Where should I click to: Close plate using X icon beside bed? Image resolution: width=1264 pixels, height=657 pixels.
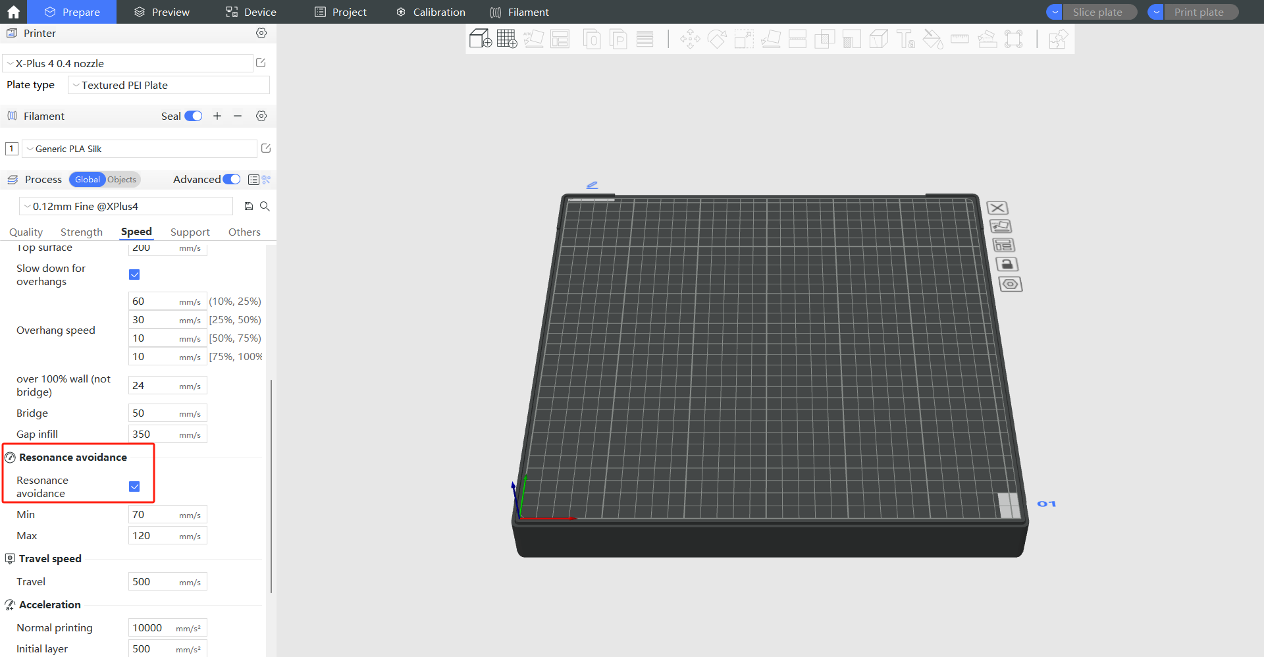coord(997,208)
